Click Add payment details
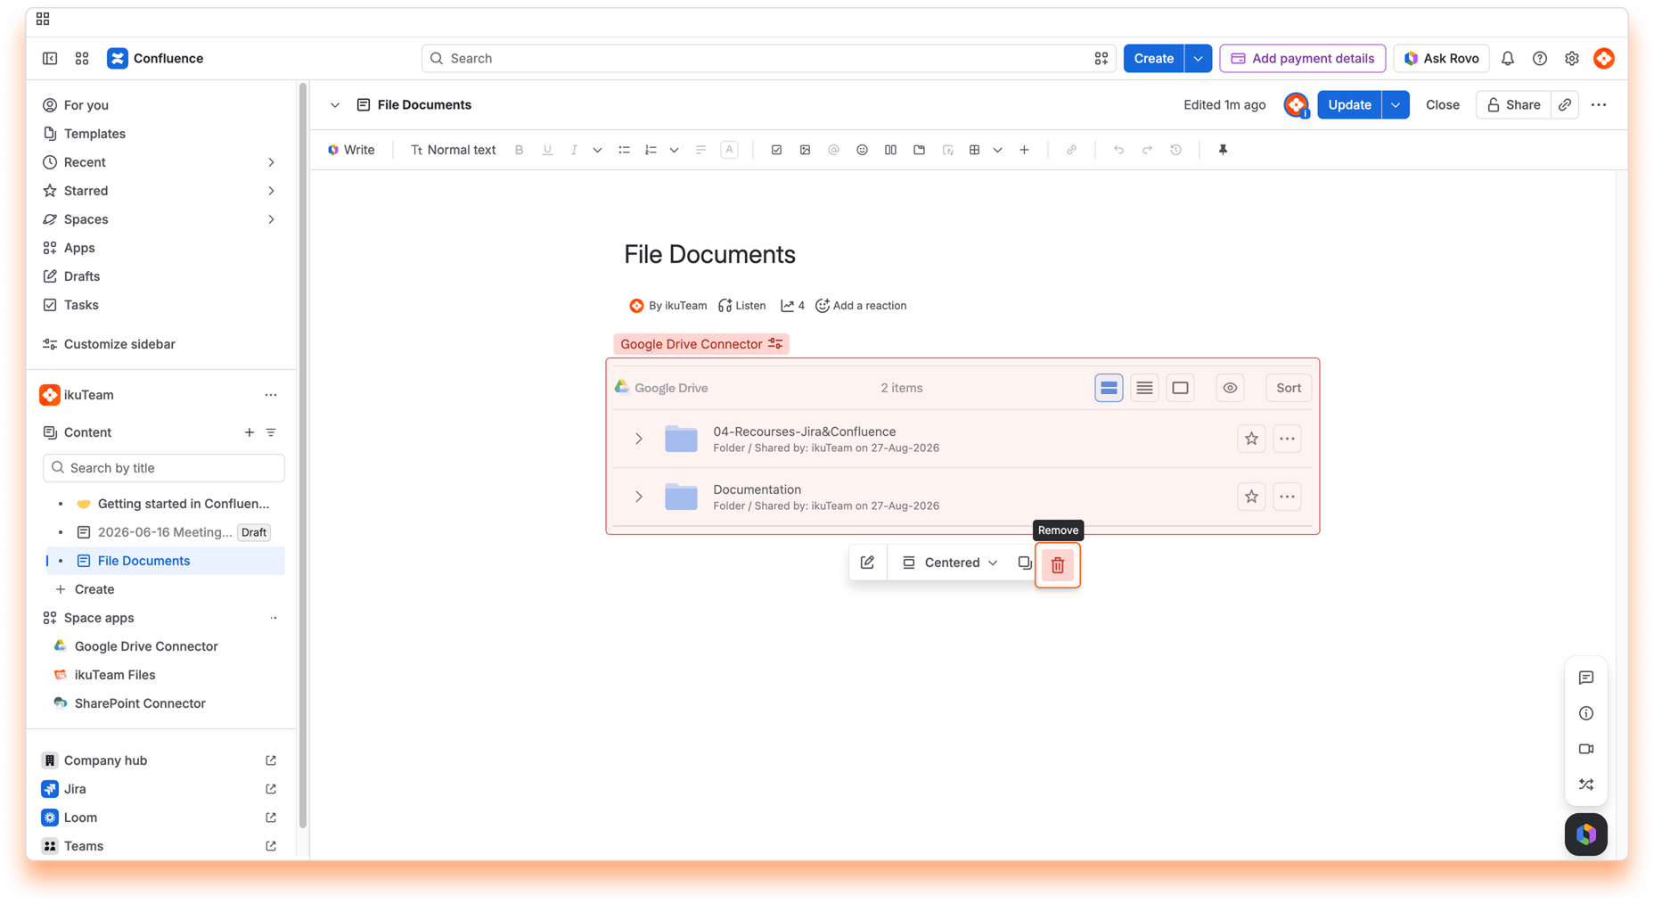The height and width of the screenshot is (904, 1654). pos(1302,59)
